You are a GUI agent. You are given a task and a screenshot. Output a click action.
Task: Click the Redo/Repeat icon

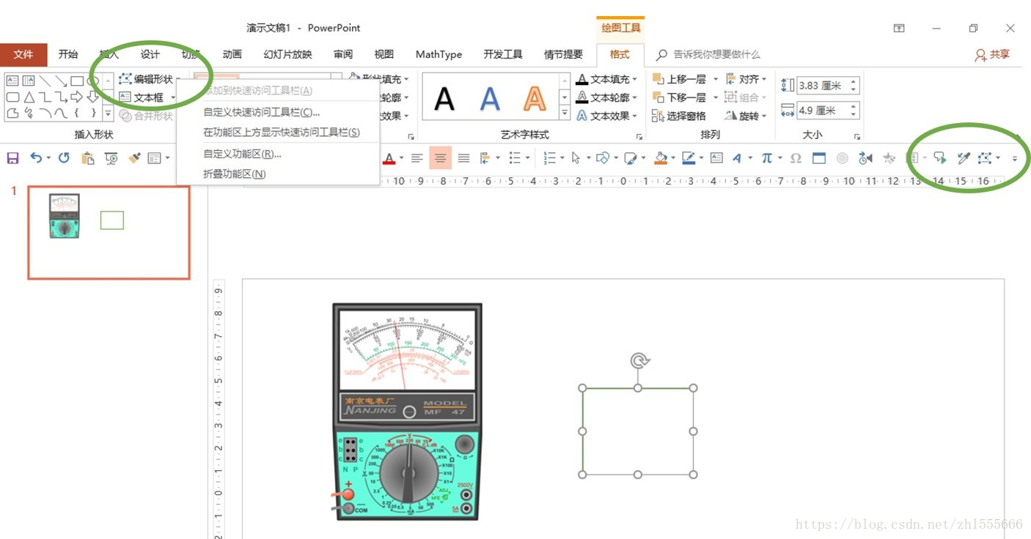click(x=64, y=157)
